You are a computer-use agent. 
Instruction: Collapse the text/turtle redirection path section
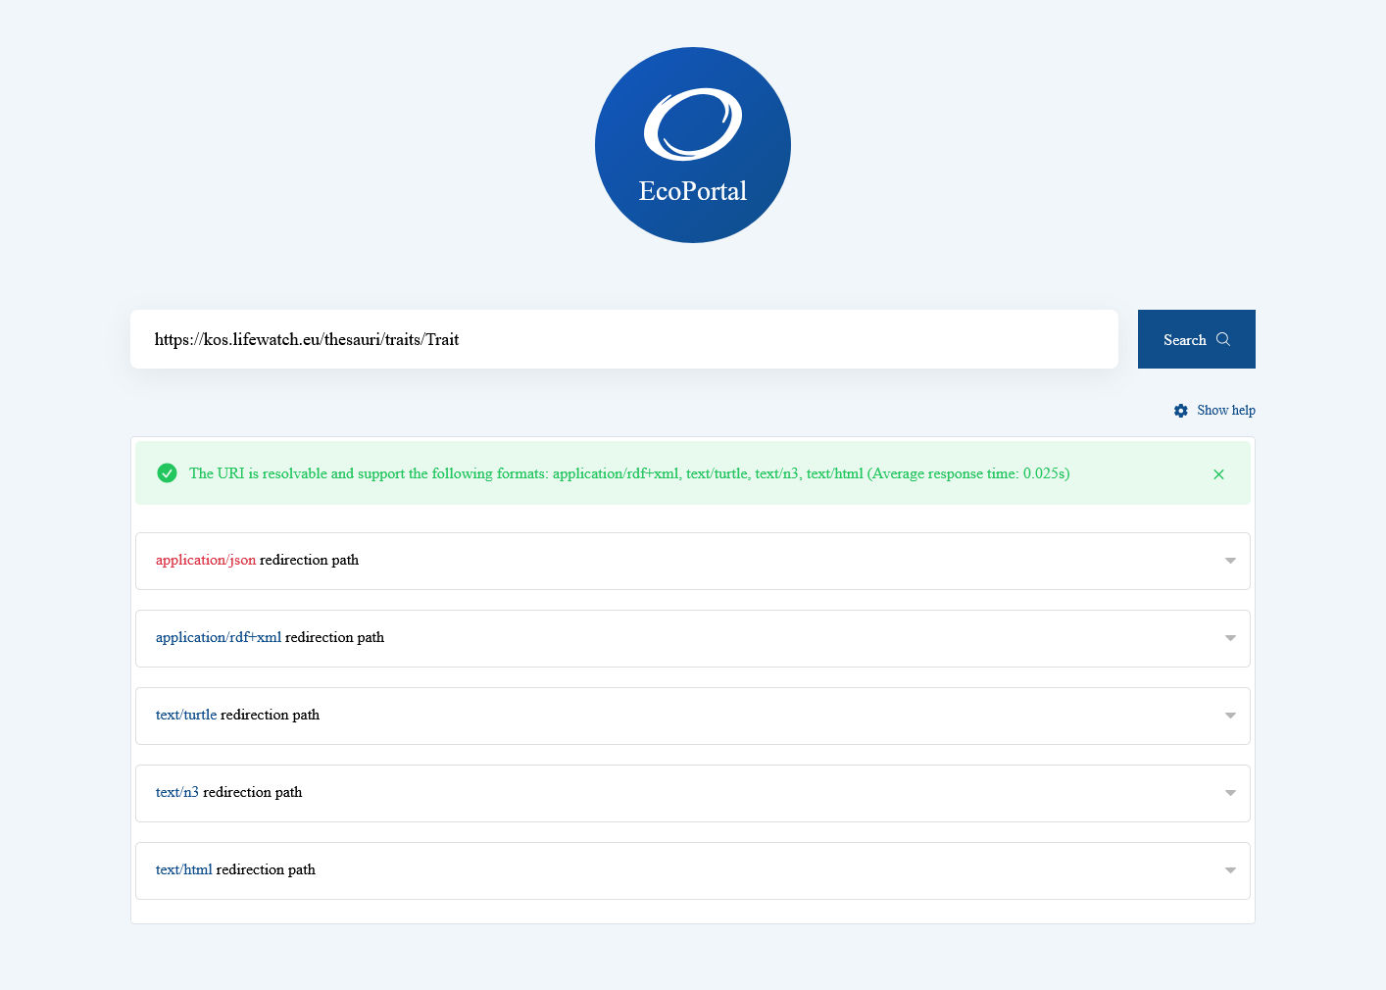click(693, 716)
